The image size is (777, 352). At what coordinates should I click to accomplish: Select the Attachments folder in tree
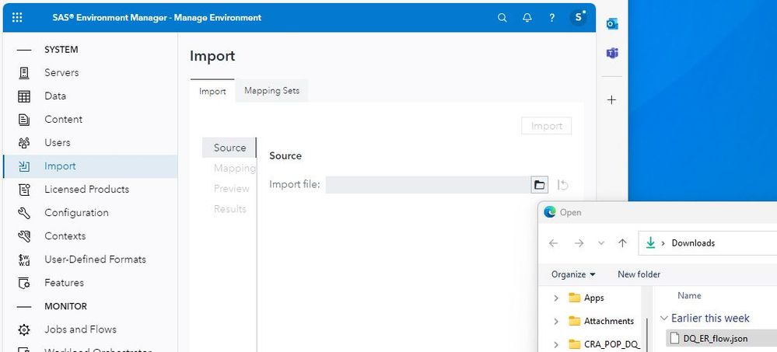(608, 321)
